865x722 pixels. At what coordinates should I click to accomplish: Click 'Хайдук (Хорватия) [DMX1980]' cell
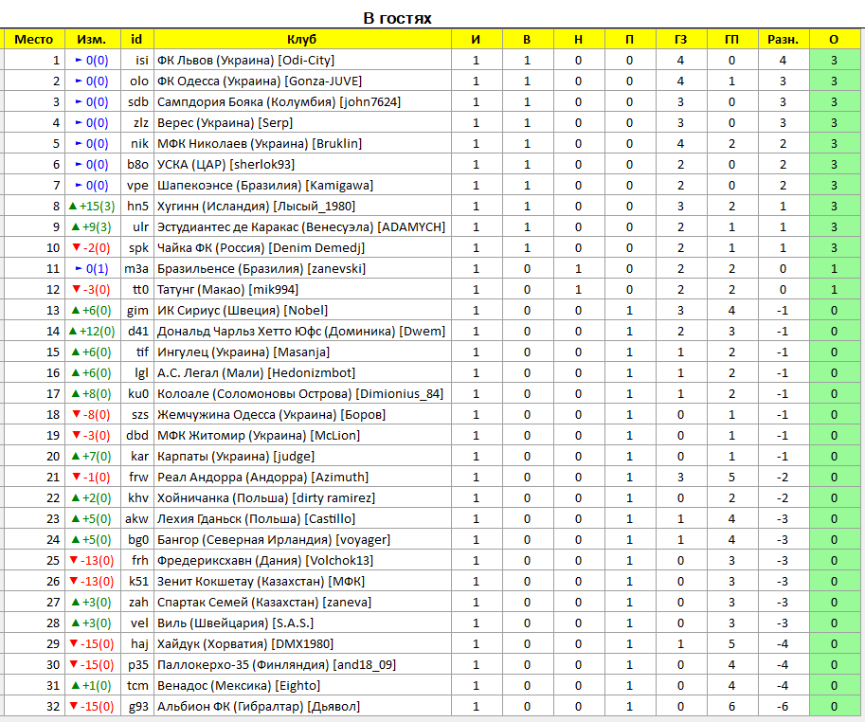(x=302, y=644)
